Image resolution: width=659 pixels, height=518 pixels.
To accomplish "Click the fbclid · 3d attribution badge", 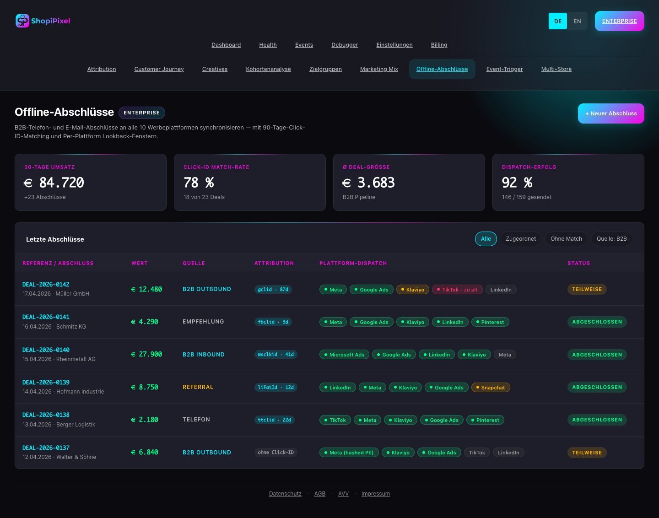I will point(273,322).
